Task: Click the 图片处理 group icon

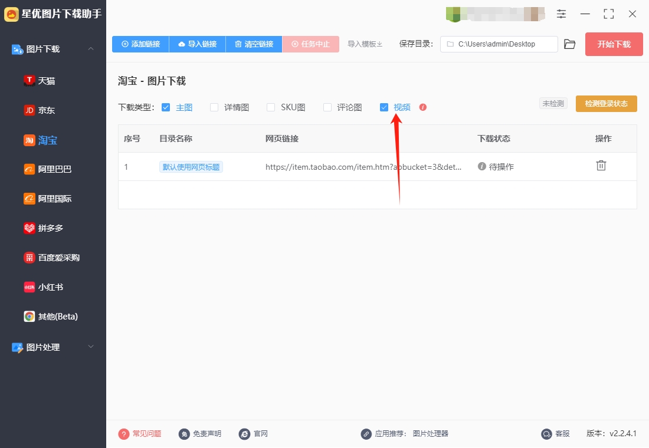Action: [x=17, y=347]
